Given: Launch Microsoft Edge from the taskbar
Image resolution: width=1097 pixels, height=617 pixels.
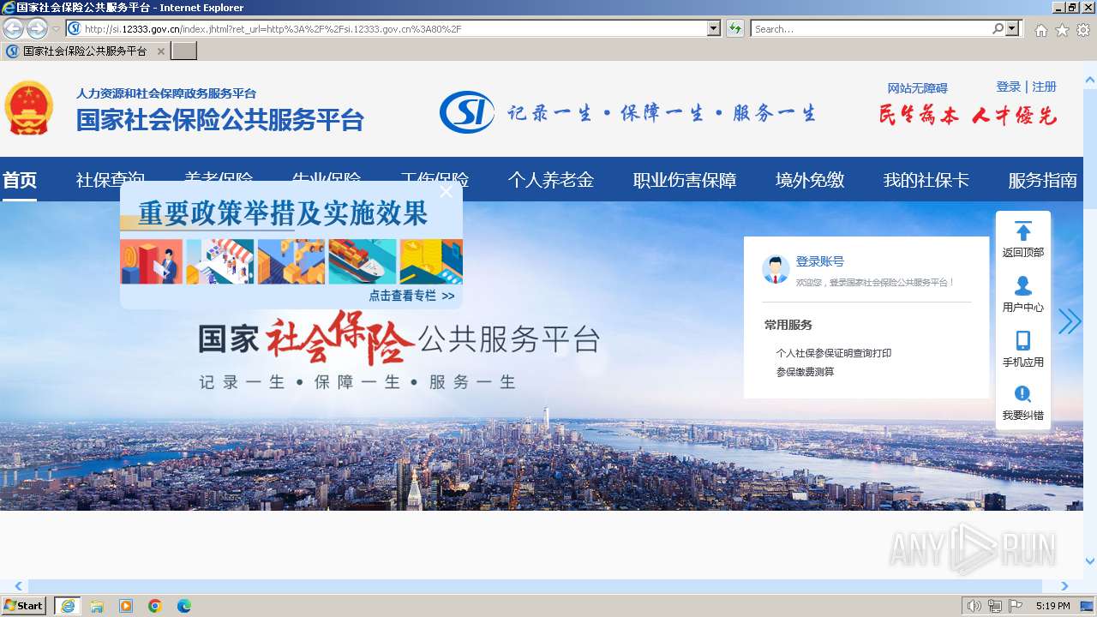Looking at the screenshot, I should (x=184, y=606).
